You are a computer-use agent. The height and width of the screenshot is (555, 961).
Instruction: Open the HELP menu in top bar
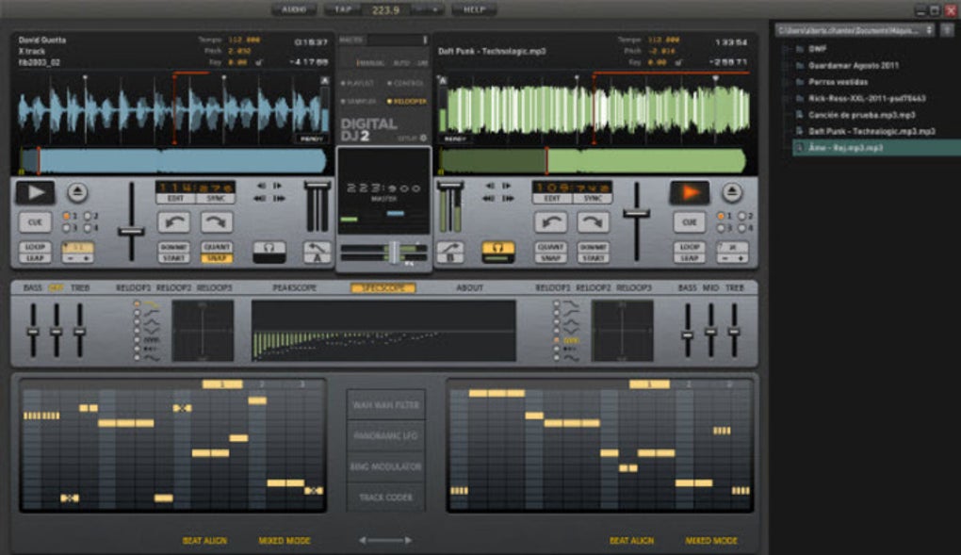pos(474,9)
